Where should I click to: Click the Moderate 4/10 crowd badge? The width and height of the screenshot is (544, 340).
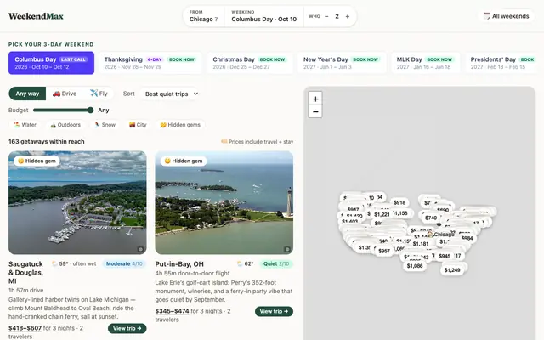tap(124, 263)
